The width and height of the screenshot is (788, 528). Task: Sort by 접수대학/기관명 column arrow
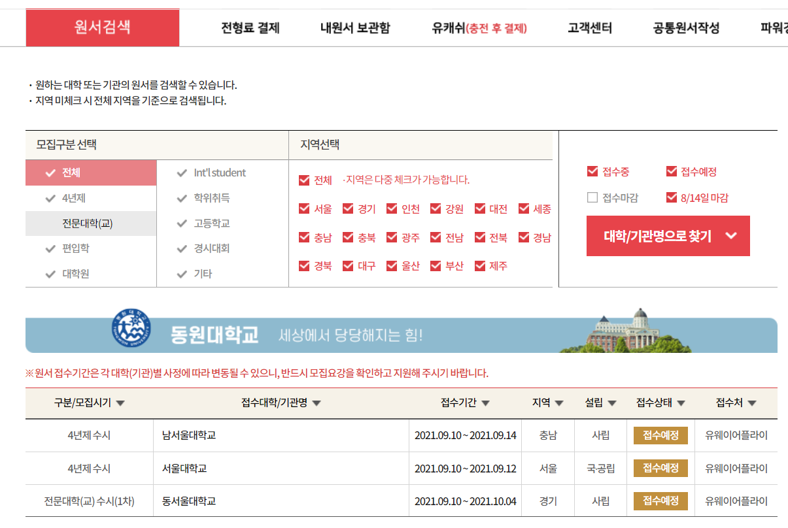(317, 403)
